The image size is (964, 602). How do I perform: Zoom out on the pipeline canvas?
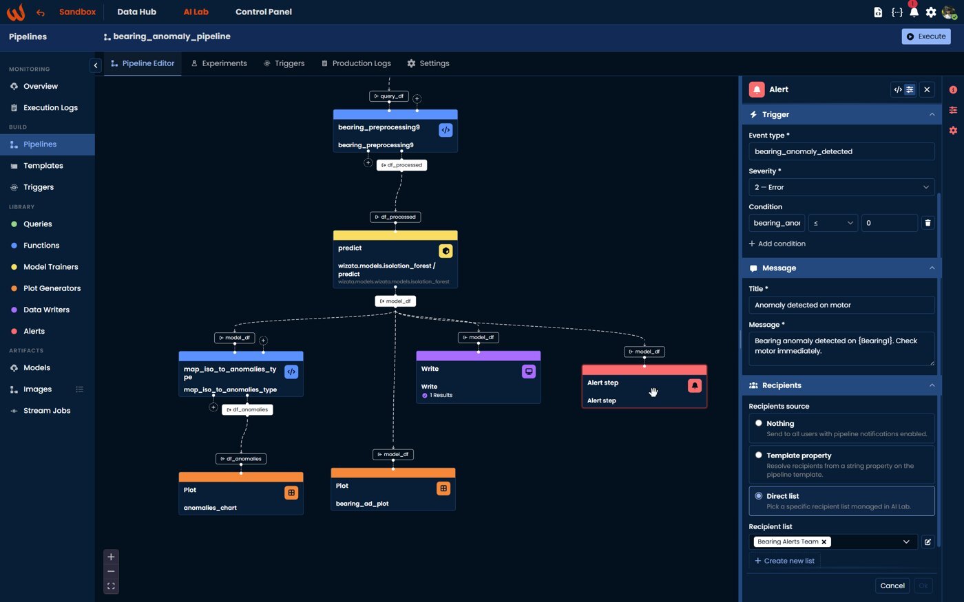point(111,572)
